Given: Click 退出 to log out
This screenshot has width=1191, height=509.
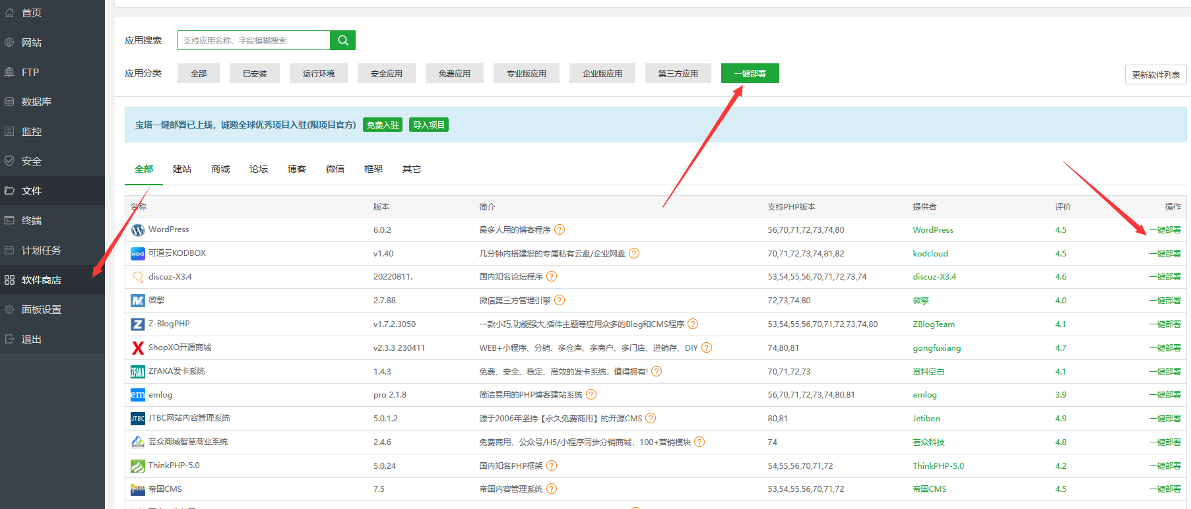Looking at the screenshot, I should [x=52, y=339].
